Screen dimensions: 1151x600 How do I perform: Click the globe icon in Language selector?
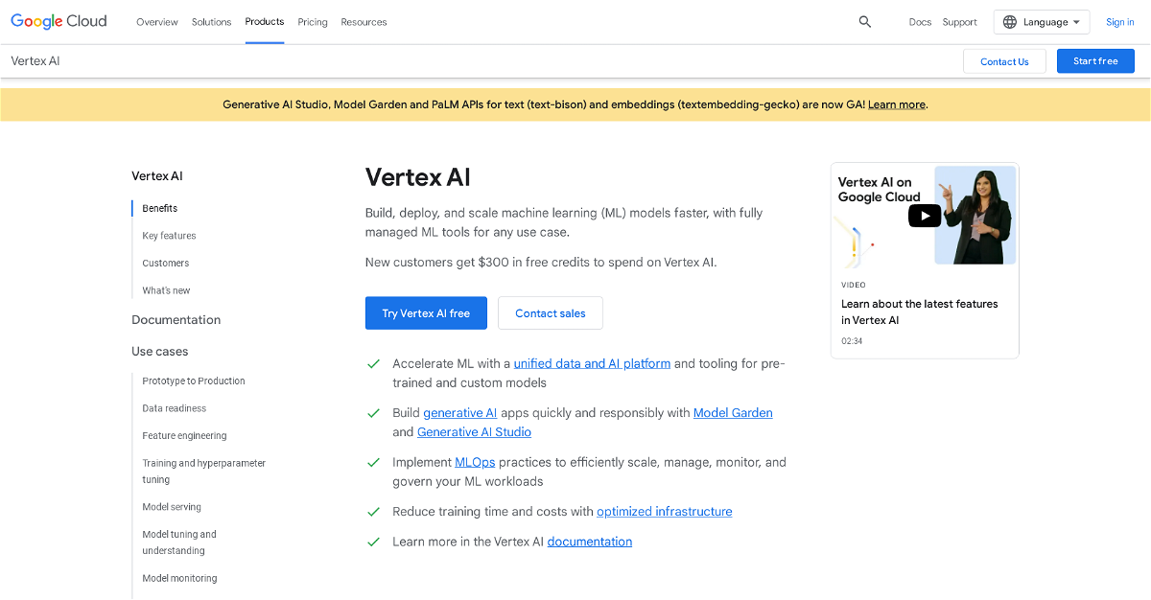[1010, 22]
